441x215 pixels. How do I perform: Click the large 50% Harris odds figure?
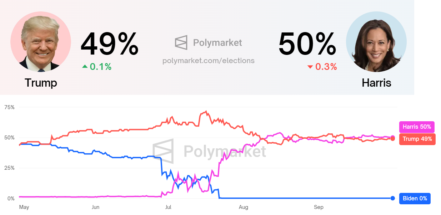(x=307, y=44)
